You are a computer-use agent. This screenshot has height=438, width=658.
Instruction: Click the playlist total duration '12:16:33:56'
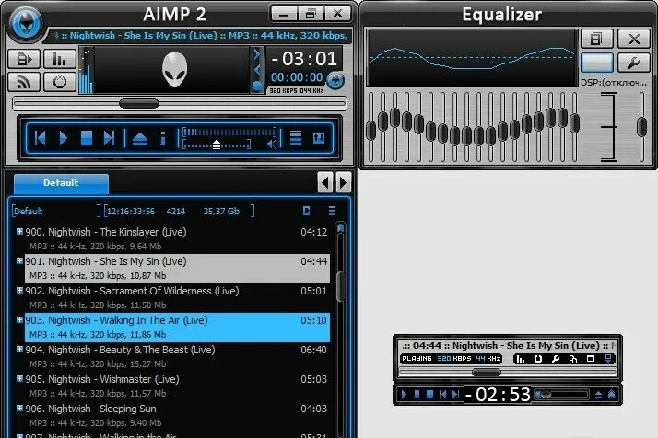[x=131, y=212]
